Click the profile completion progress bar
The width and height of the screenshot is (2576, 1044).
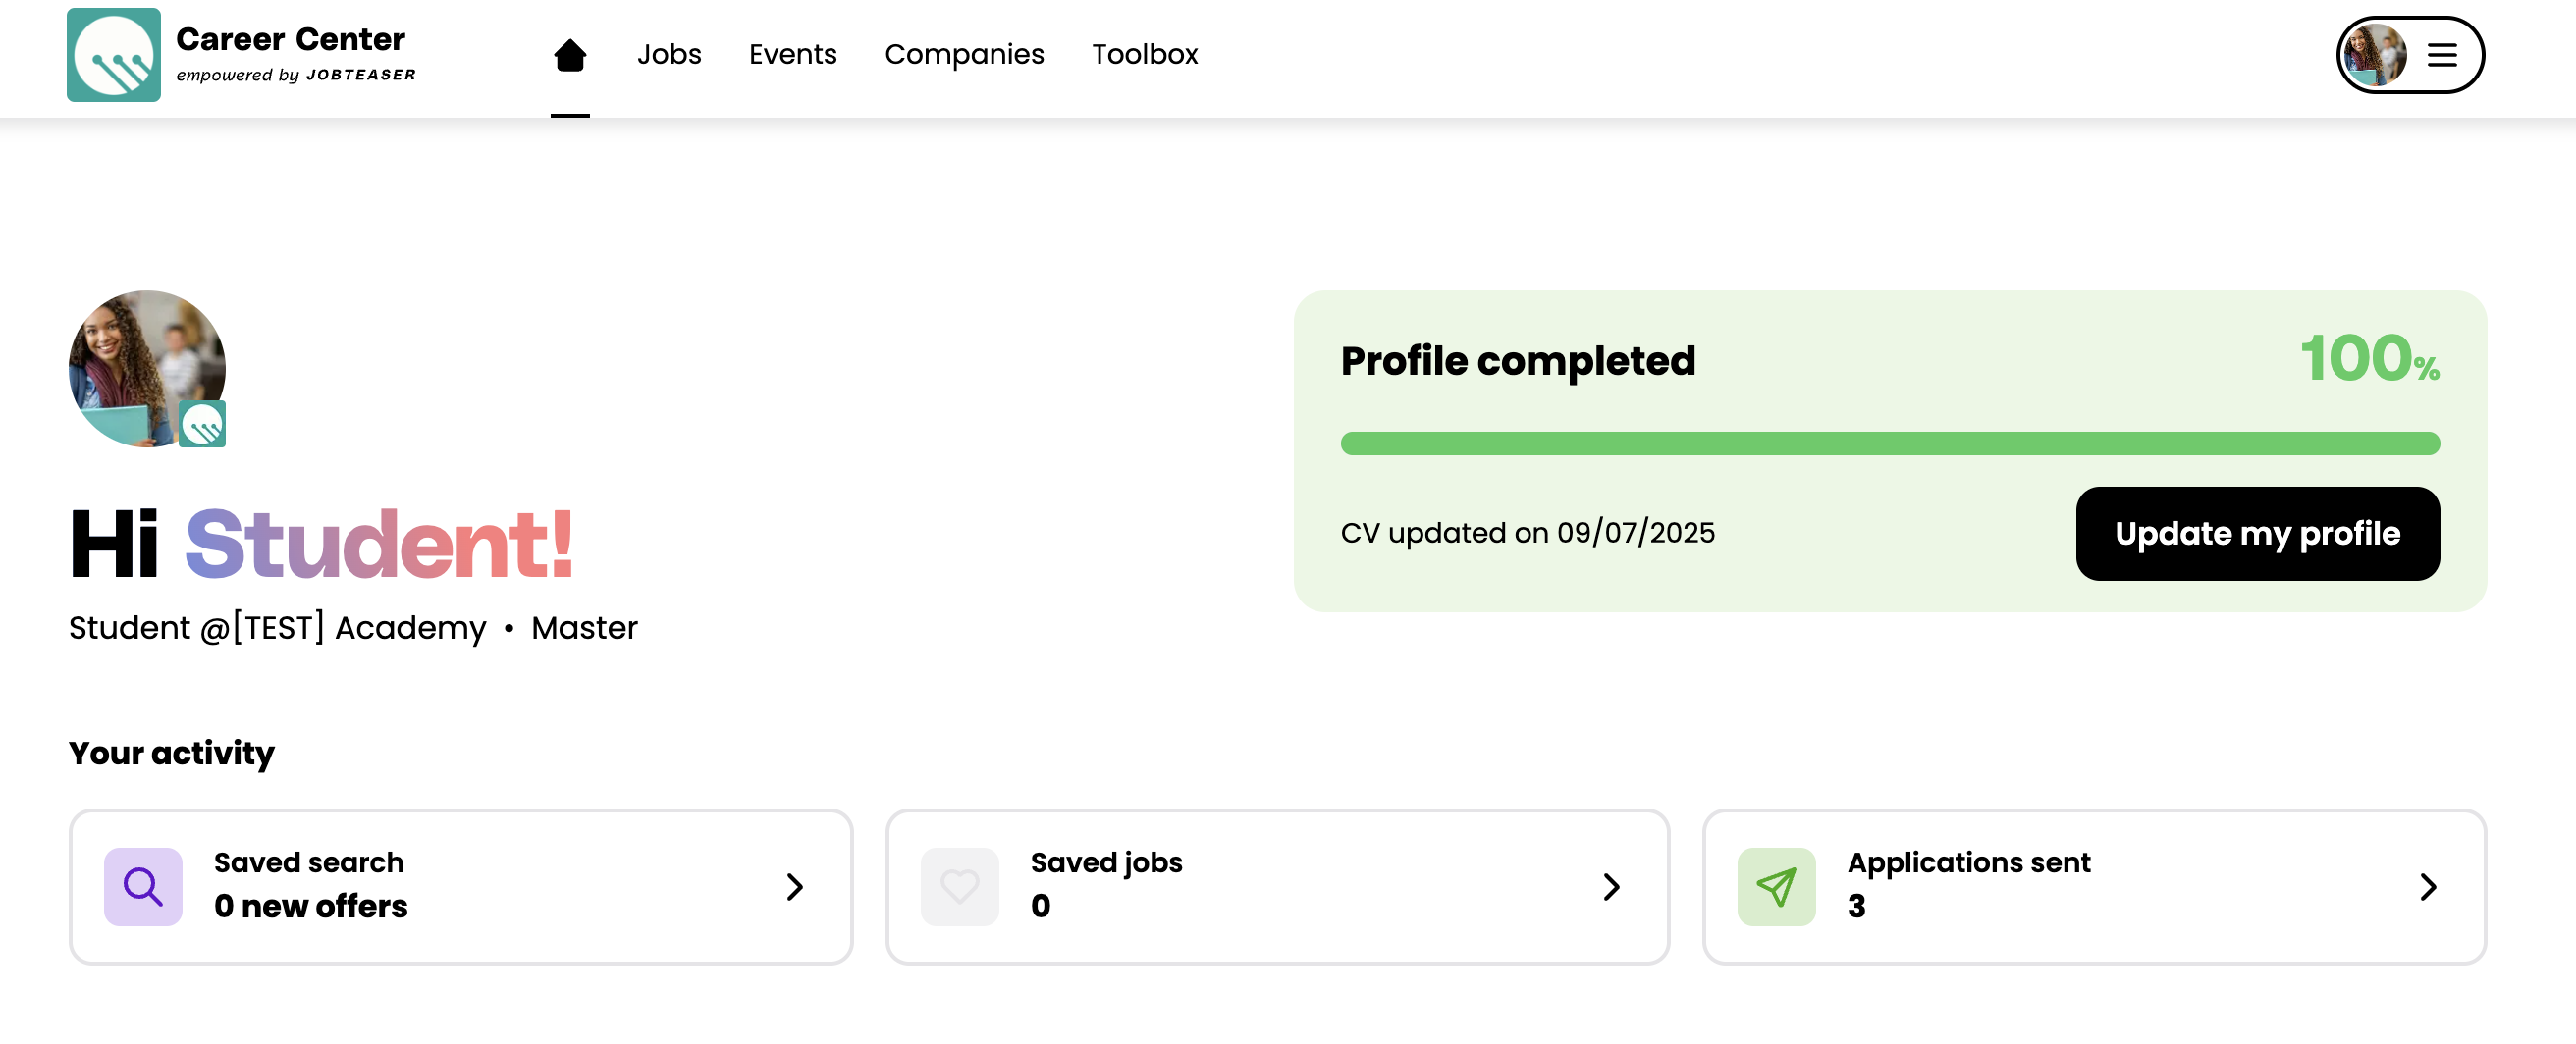tap(1890, 444)
